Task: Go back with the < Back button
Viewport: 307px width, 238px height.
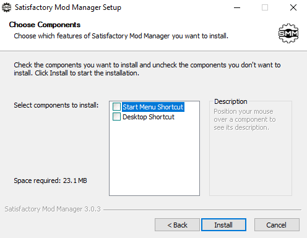Action: click(x=177, y=225)
